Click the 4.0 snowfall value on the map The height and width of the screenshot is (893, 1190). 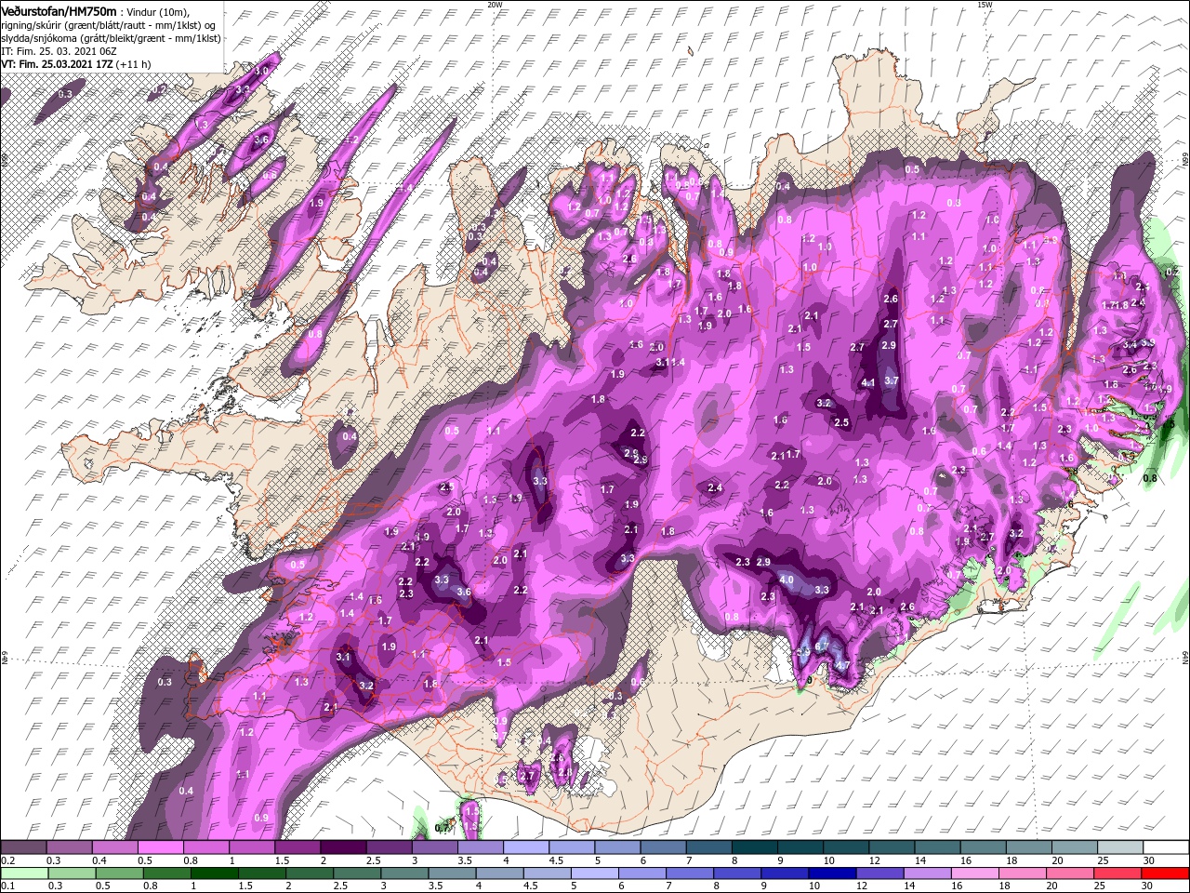pyautogui.click(x=787, y=580)
